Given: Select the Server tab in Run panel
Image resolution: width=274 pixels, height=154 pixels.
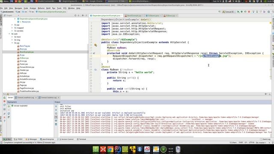Looking at the screenshot, I should point(10,98).
